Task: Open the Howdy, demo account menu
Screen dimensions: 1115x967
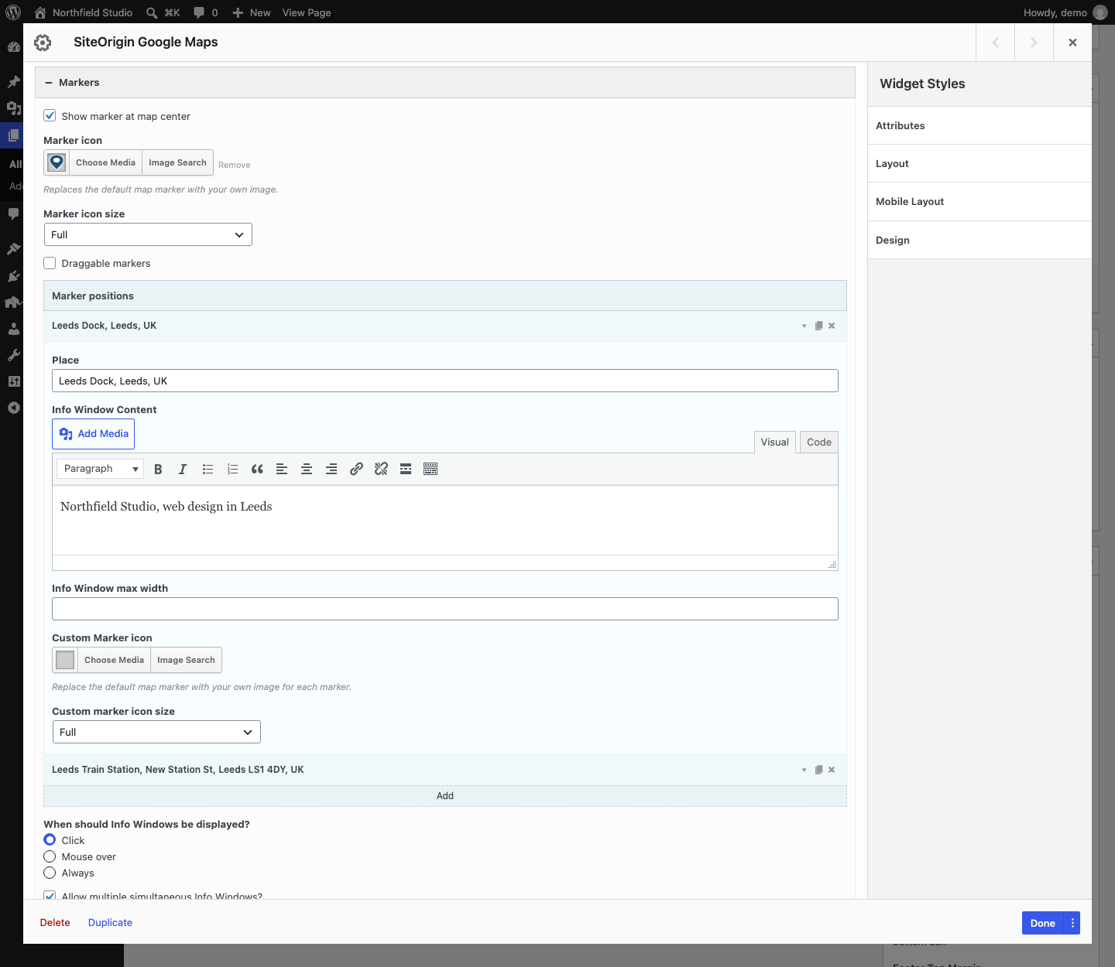Action: [1065, 12]
